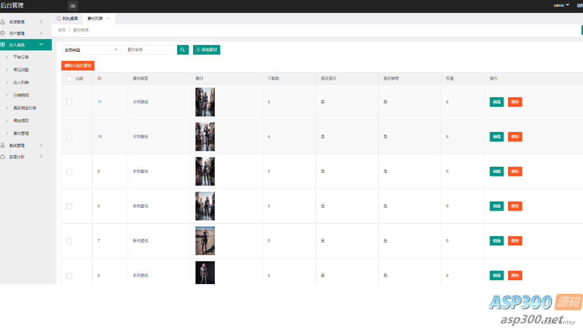583x330 pixels.
Task: Click 编辑 for row ID 6
Action: 496,275
